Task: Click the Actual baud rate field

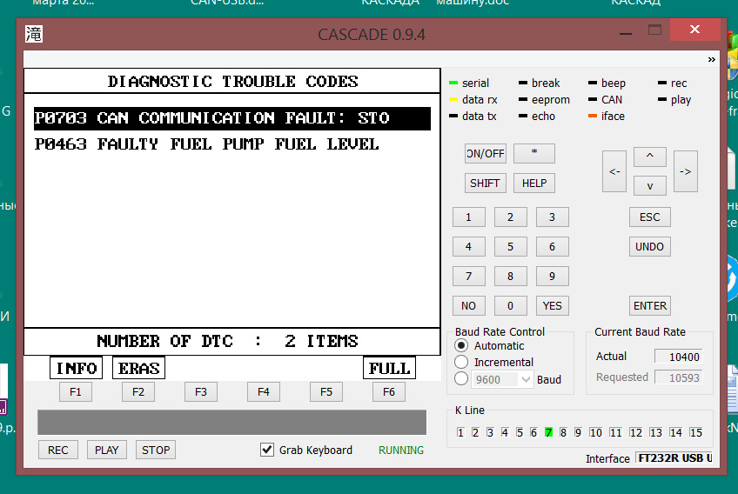Action: click(678, 357)
